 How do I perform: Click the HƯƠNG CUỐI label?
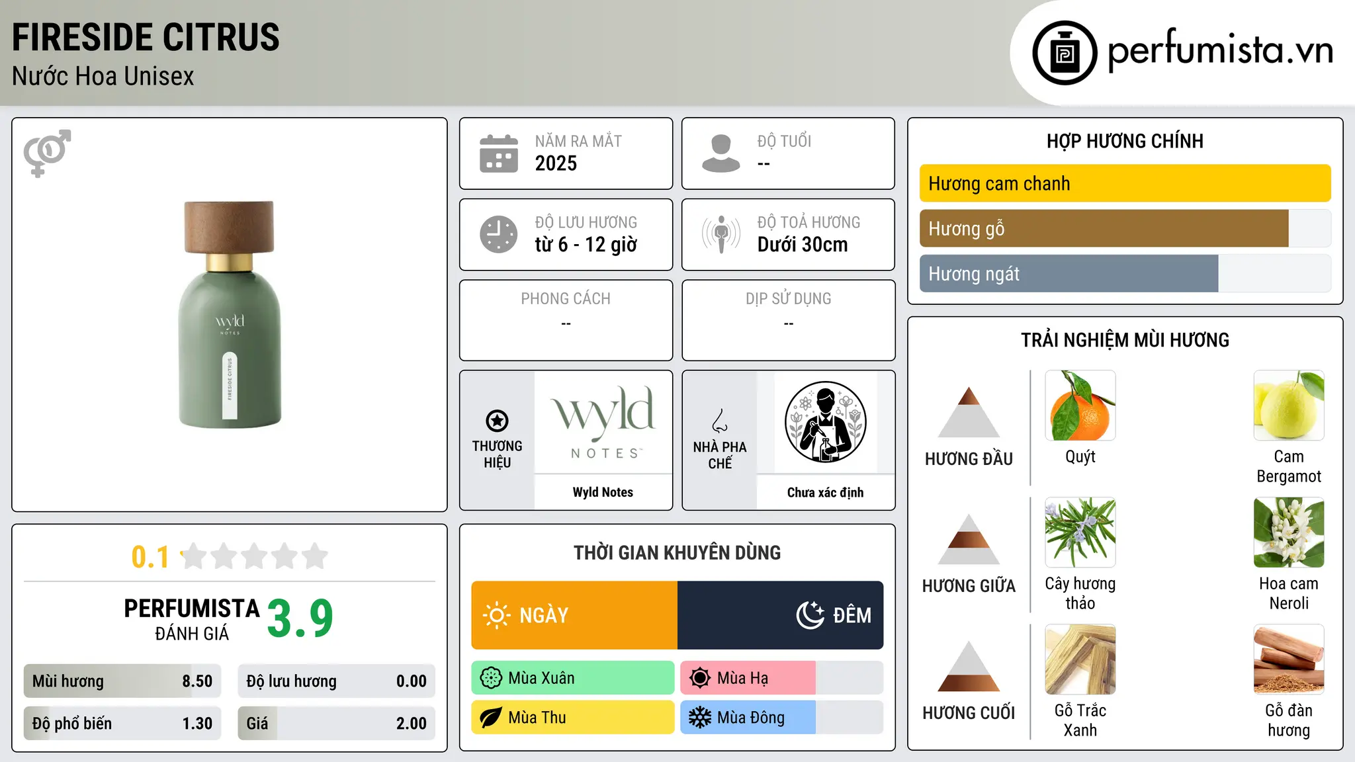969,713
